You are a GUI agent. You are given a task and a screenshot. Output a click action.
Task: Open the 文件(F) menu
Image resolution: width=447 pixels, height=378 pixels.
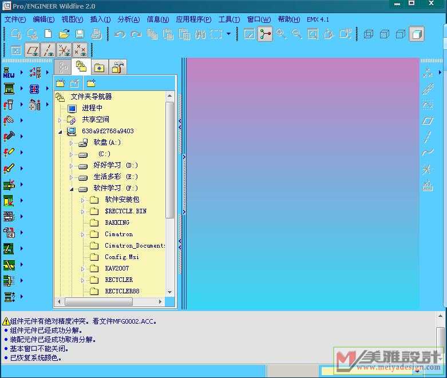(x=15, y=19)
